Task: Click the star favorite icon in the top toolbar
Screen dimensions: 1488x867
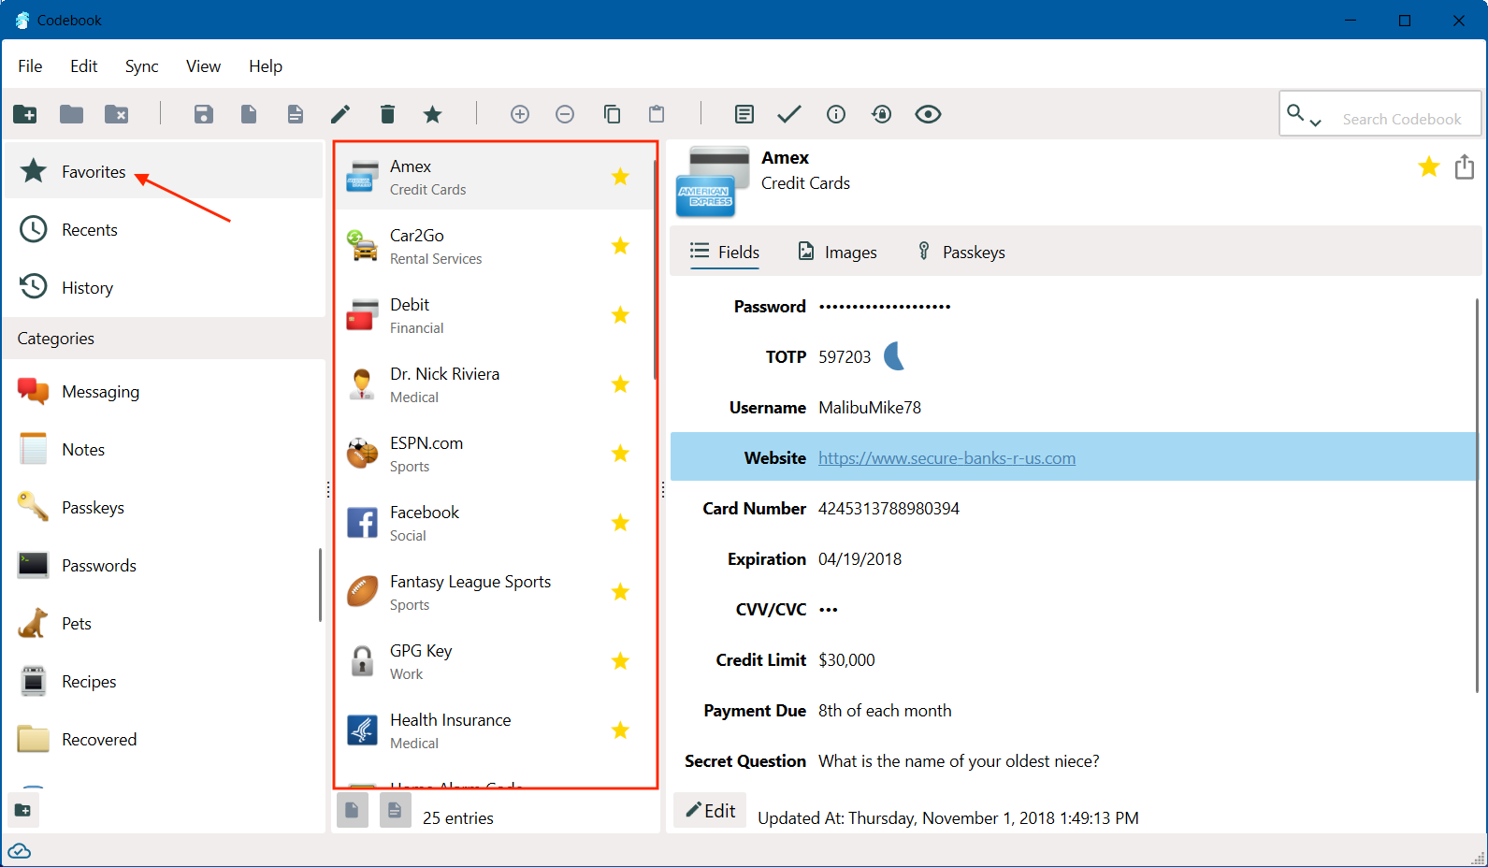Action: 432,114
